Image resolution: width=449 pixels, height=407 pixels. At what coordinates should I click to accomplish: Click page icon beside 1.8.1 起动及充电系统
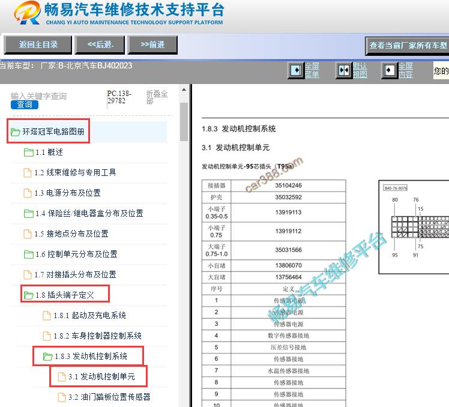[x=47, y=316]
